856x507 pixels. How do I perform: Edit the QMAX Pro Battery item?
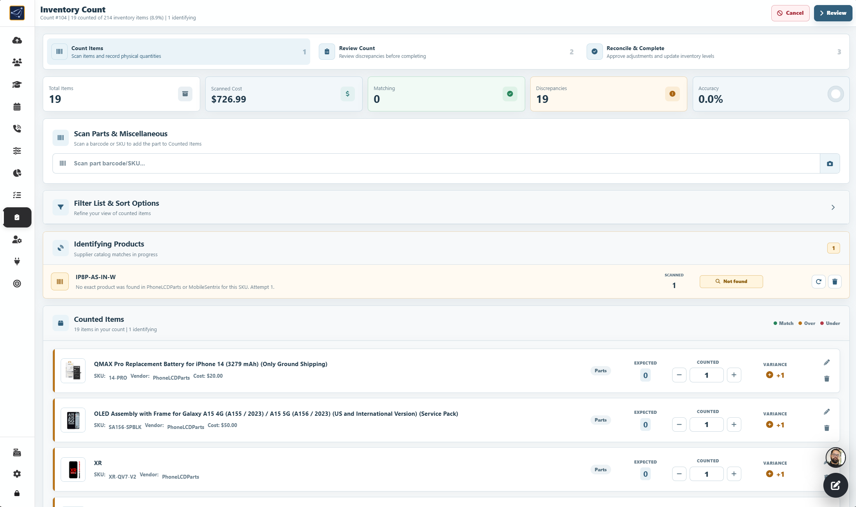(827, 362)
